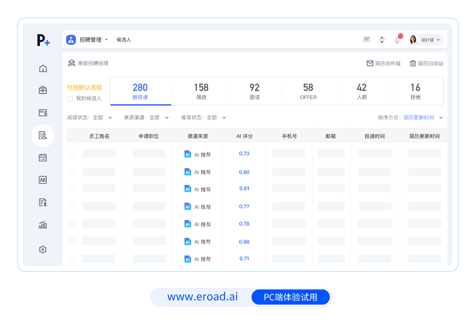Click the 员工姓名 column header
Viewport: 474px width, 325px height.
click(99, 136)
